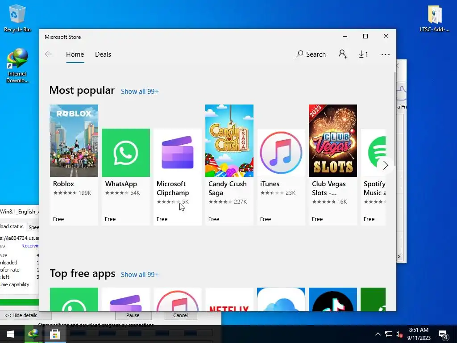The height and width of the screenshot is (343, 457).
Task: Open the Candy Crush Saga tile
Action: (x=229, y=141)
